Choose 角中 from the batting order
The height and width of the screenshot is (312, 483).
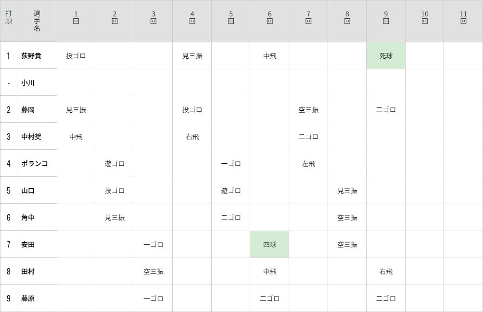[28, 218]
